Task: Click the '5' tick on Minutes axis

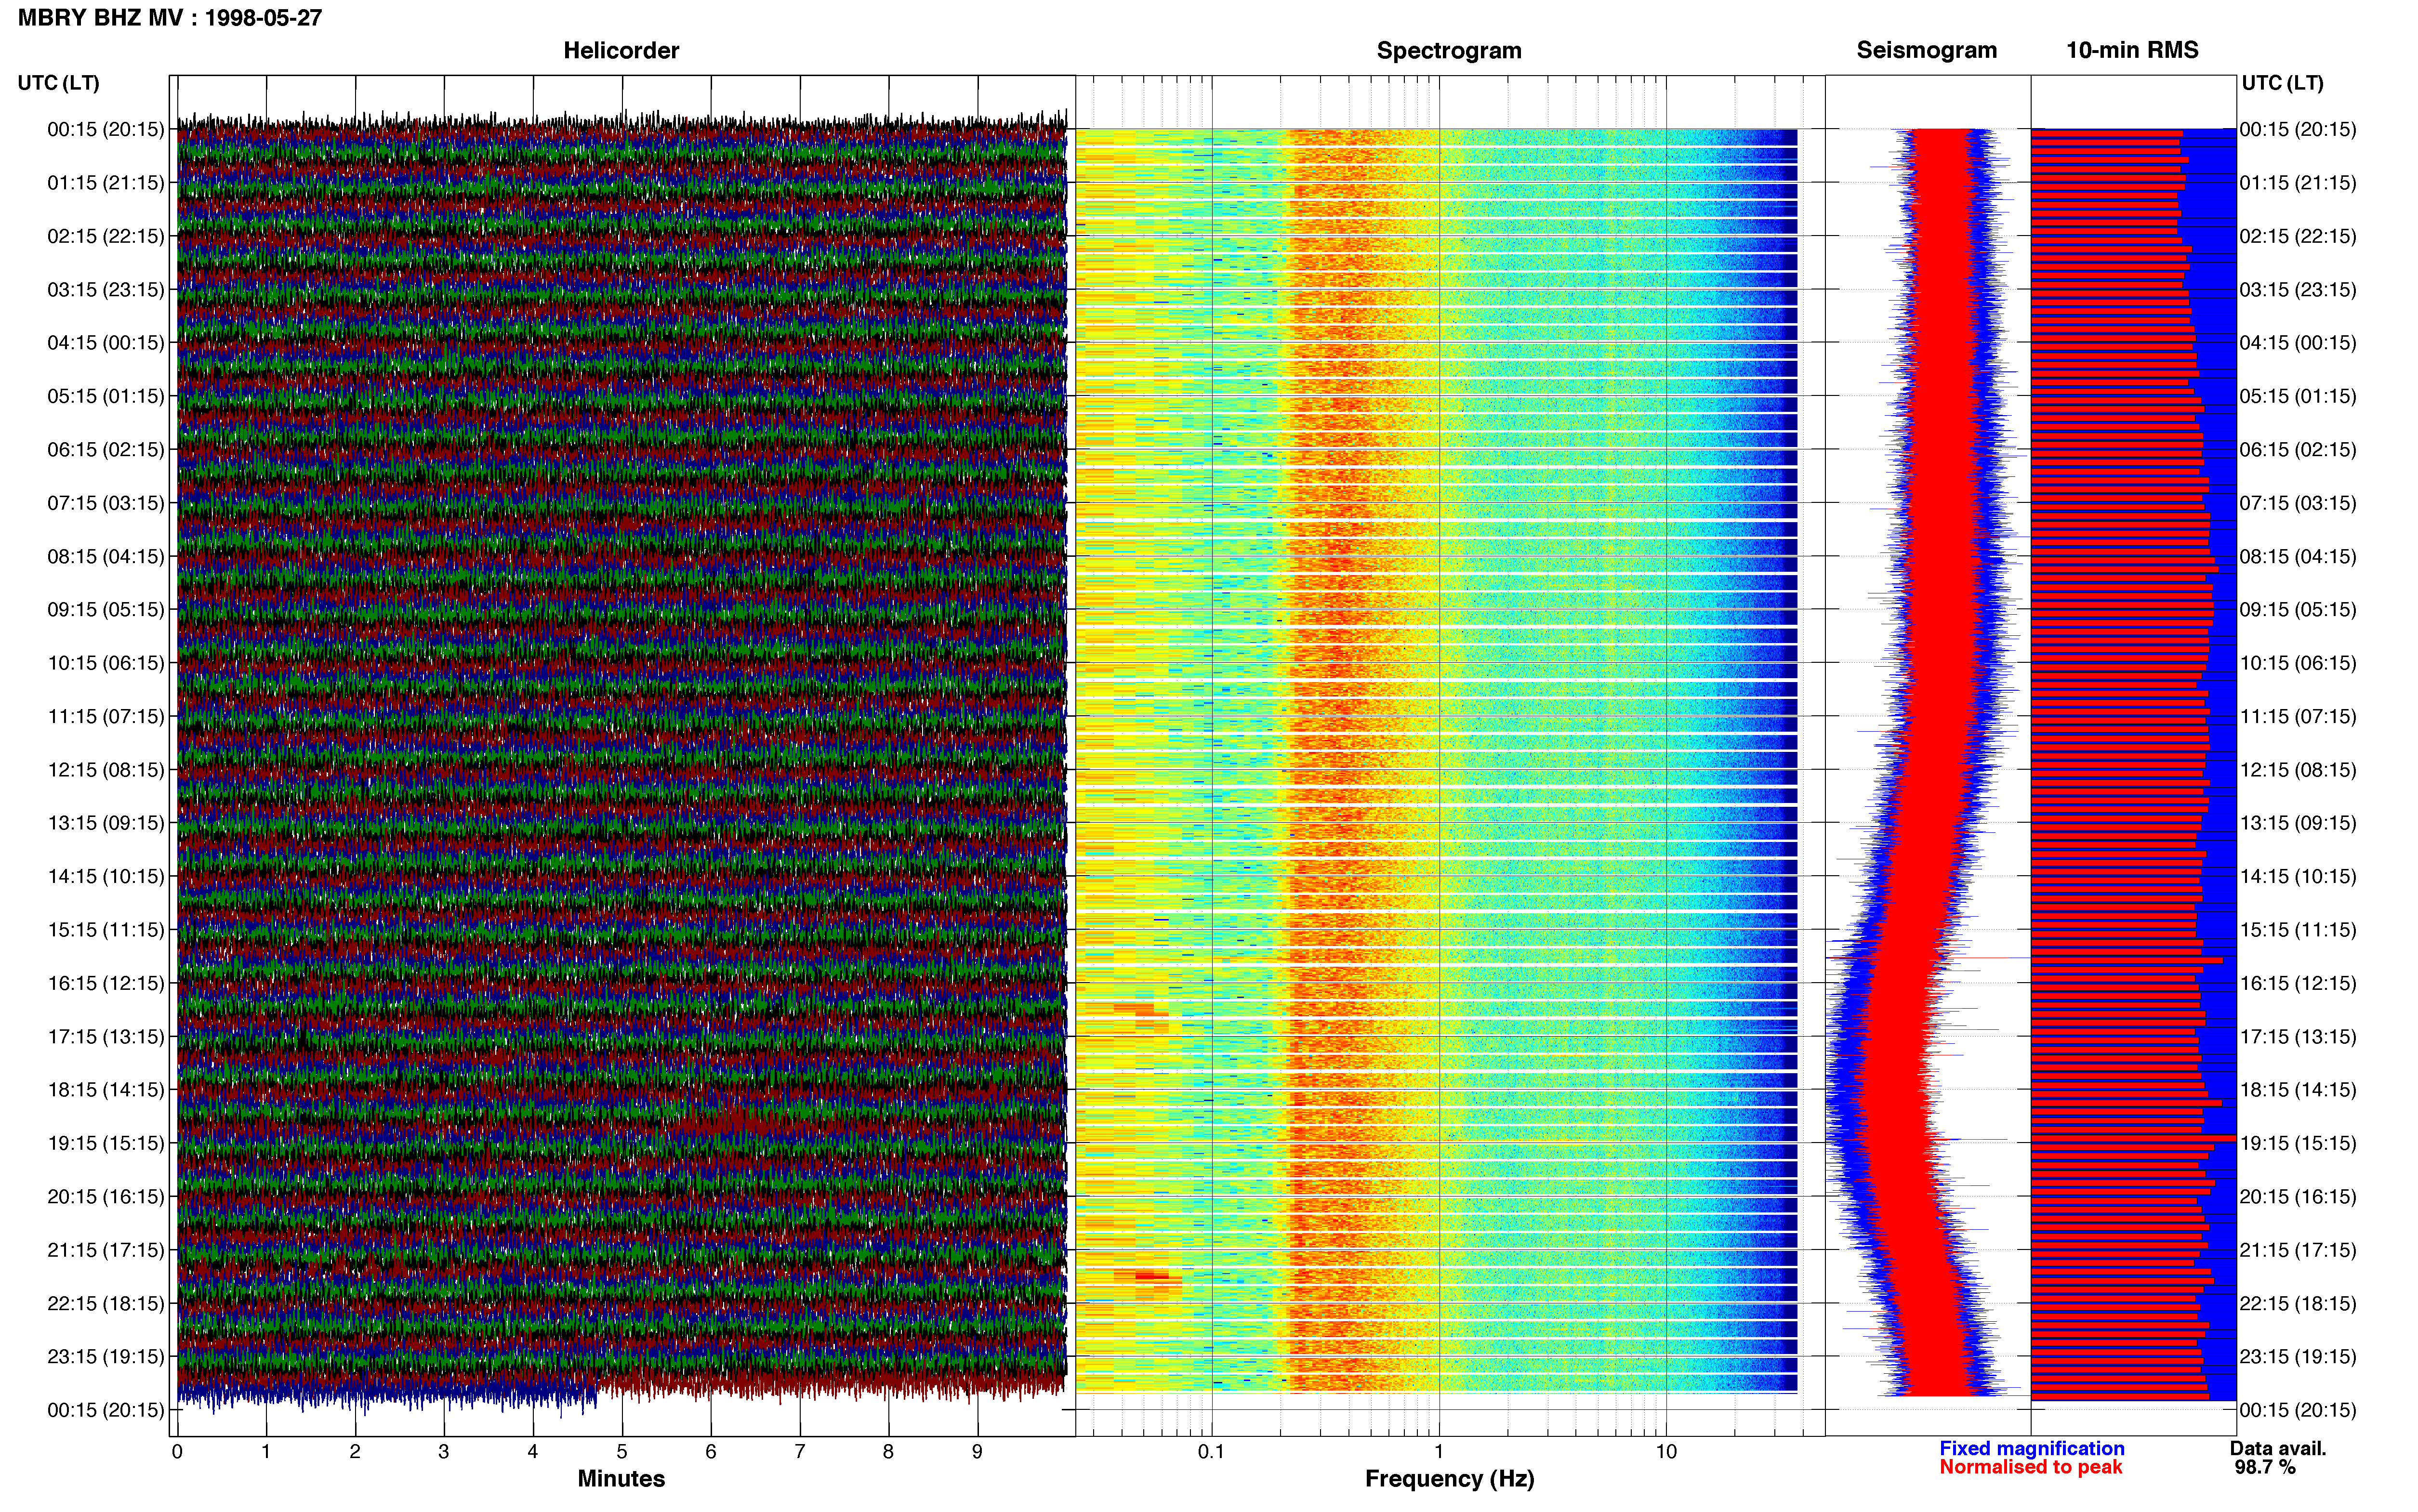Action: pos(622,1451)
